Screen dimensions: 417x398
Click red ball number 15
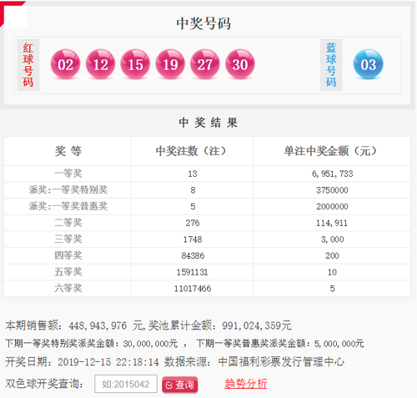(135, 64)
